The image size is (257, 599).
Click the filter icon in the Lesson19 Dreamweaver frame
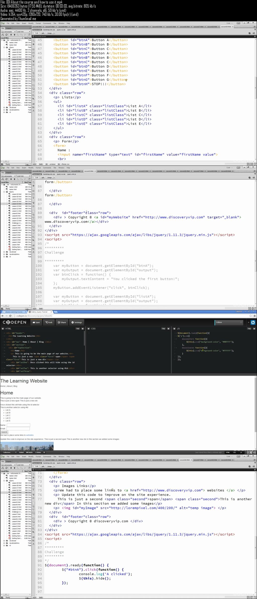tap(255, 29)
